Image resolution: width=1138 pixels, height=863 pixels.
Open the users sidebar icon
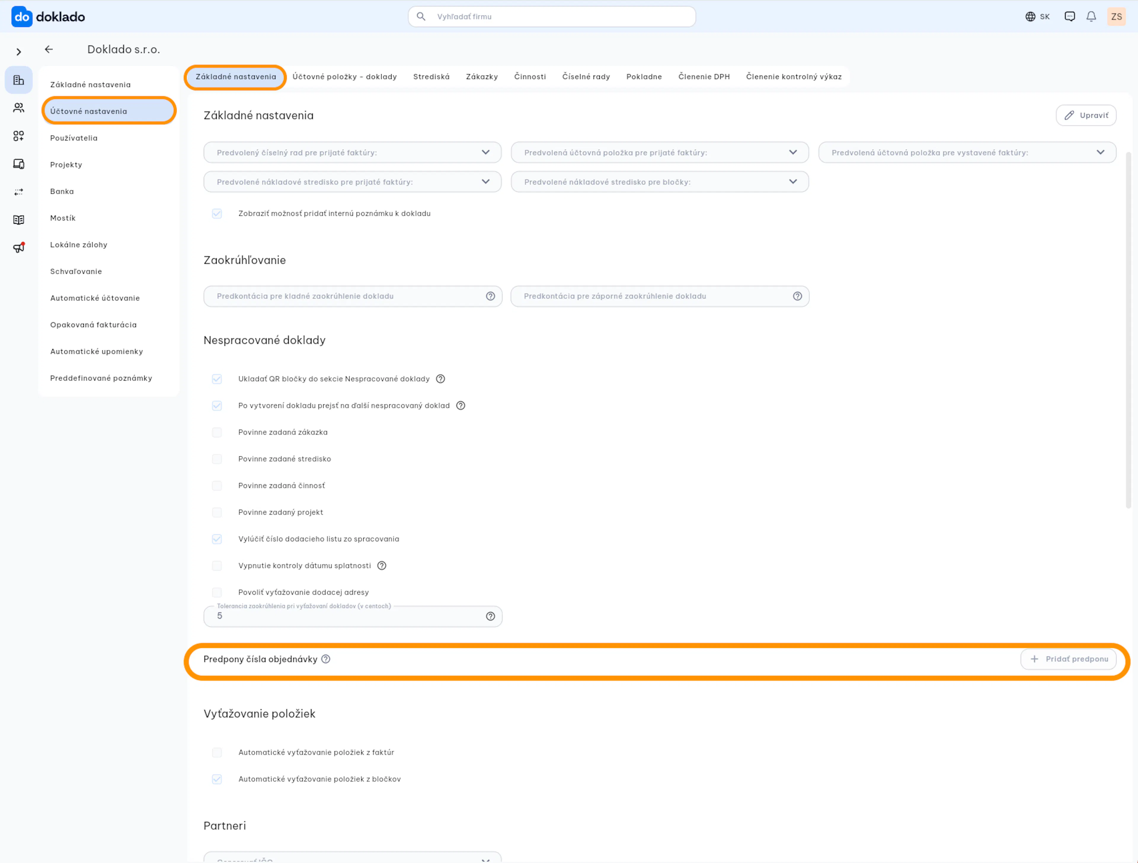(x=18, y=108)
